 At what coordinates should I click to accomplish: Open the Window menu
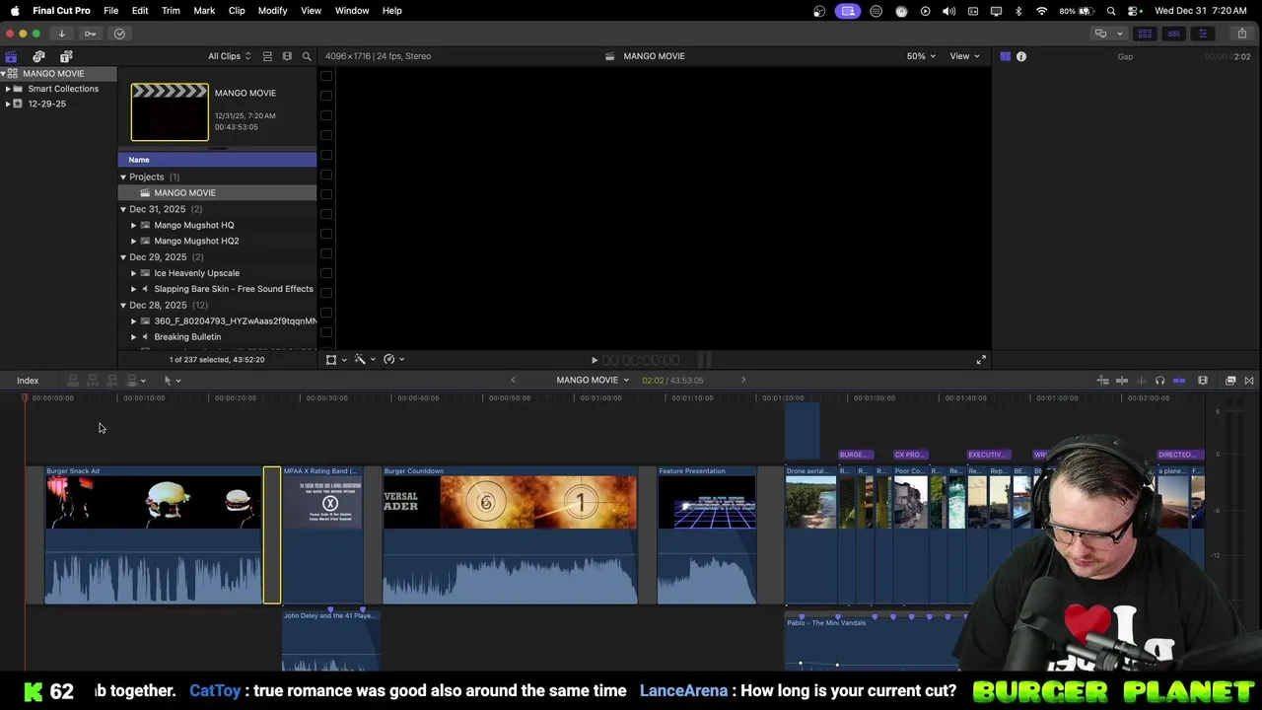352,11
